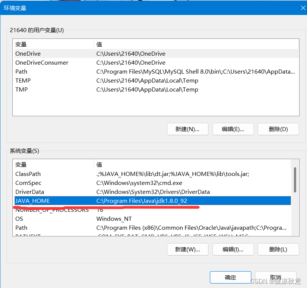Select the OneDrive user variable row

(x=156, y=53)
